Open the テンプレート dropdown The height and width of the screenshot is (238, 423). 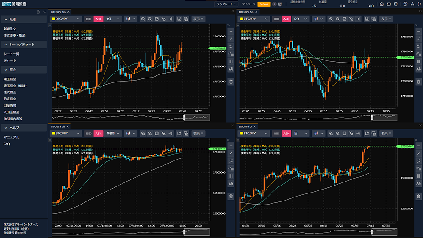(x=226, y=4)
